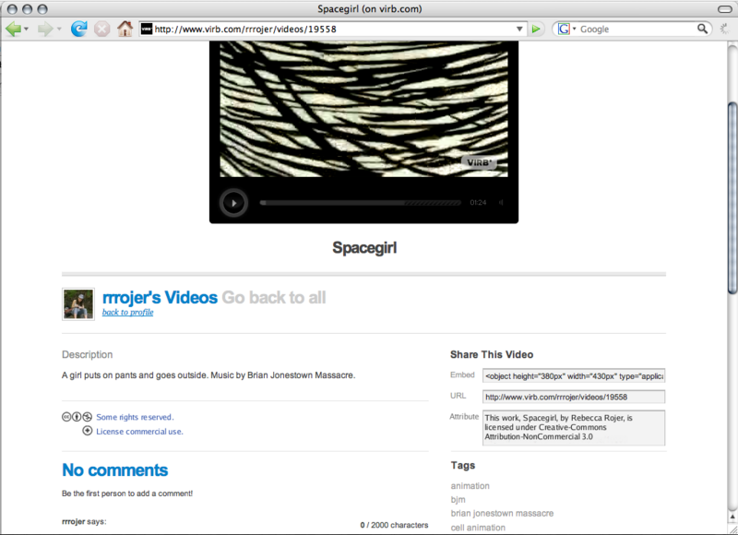Image resolution: width=738 pixels, height=535 pixels.
Task: Open the forward history dropdown arrow
Action: pyautogui.click(x=59, y=30)
